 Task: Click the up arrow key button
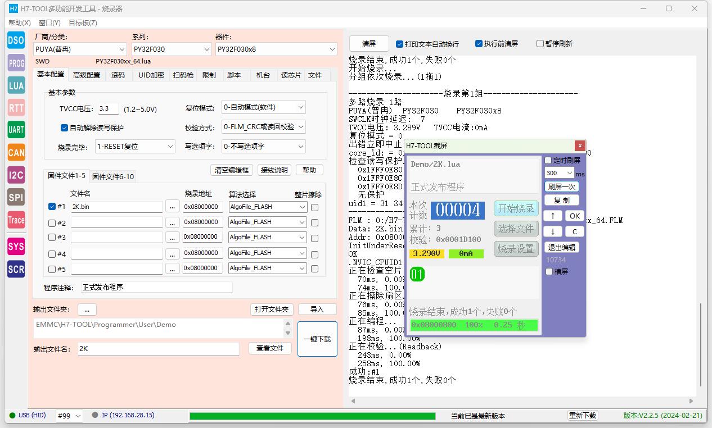tap(553, 216)
